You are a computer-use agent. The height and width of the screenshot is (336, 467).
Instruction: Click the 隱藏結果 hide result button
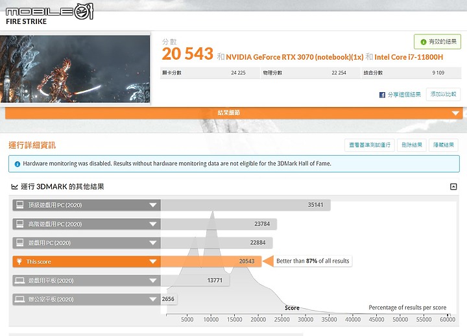point(444,145)
